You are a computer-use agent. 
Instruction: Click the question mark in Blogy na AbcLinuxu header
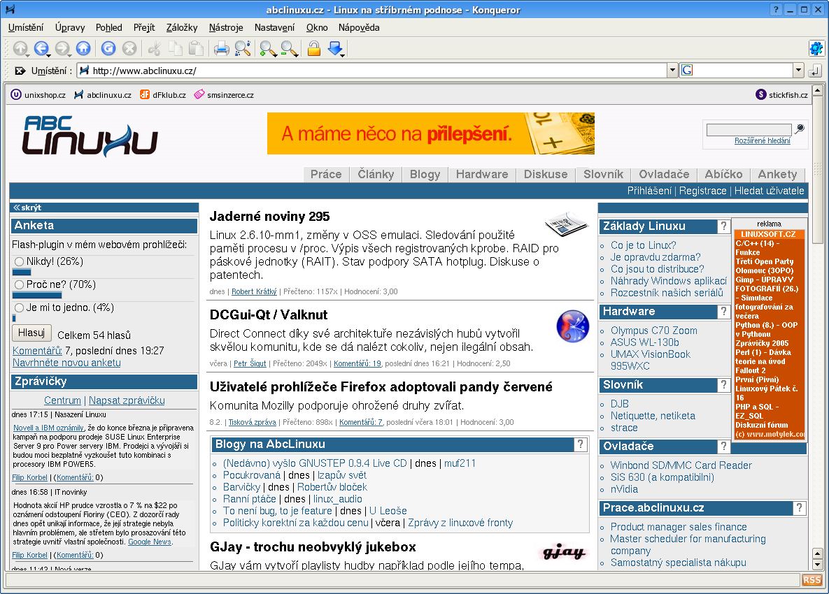pyautogui.click(x=580, y=444)
